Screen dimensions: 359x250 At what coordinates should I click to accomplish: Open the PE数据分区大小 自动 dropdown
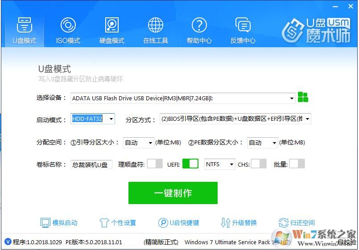pyautogui.click(x=263, y=143)
